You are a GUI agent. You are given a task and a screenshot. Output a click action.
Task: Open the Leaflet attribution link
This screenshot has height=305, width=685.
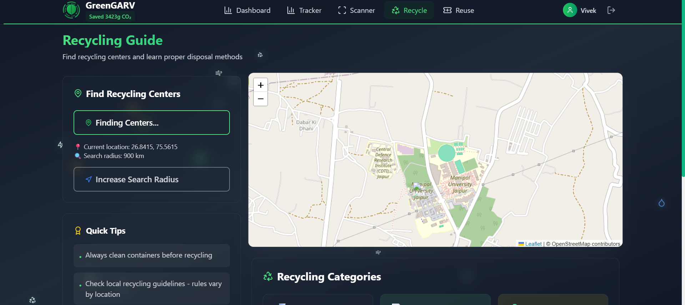[x=533, y=244]
